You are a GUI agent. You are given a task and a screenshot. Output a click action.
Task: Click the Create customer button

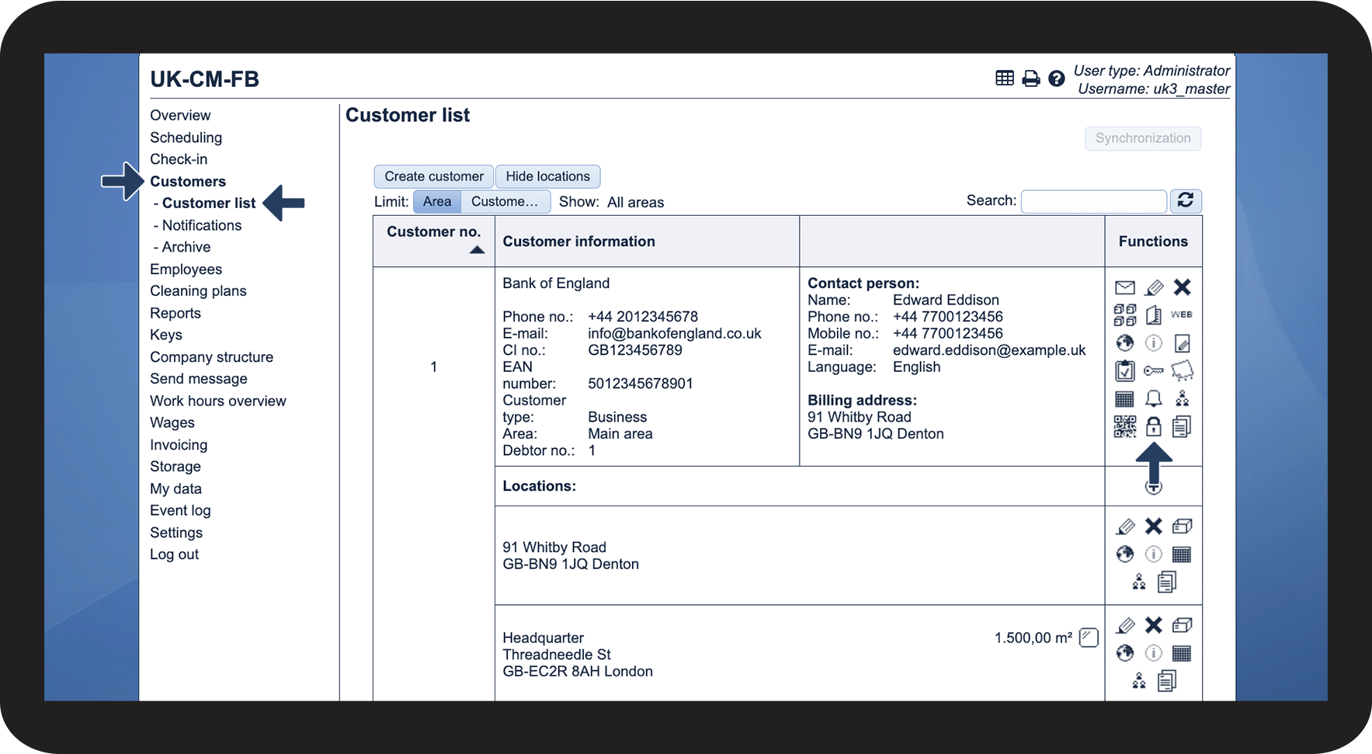pyautogui.click(x=433, y=176)
